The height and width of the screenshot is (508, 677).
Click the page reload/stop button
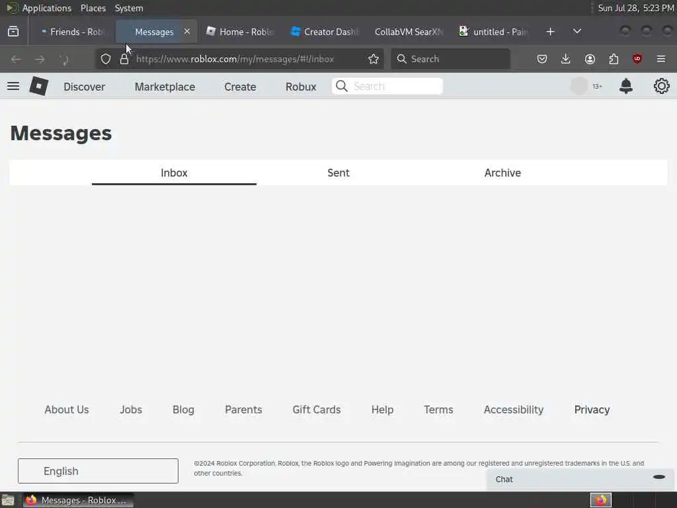(63, 59)
